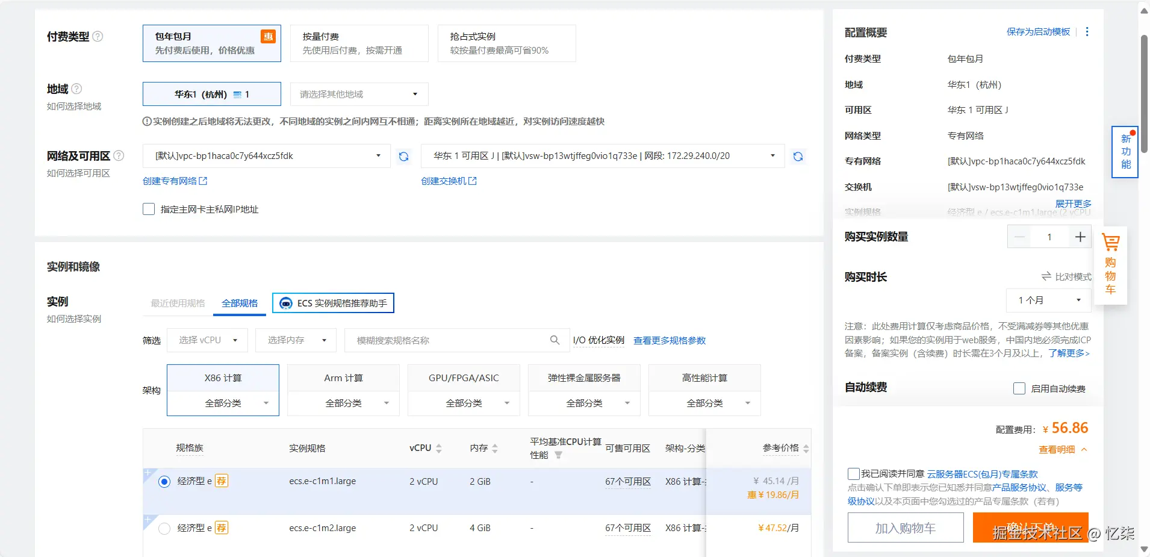Check 指定主网卡主私网IP地址 checkbox
This screenshot has height=557, width=1150.
[x=149, y=209]
